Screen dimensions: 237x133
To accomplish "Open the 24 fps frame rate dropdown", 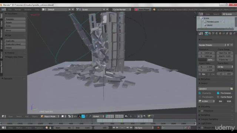I will click(225, 67).
